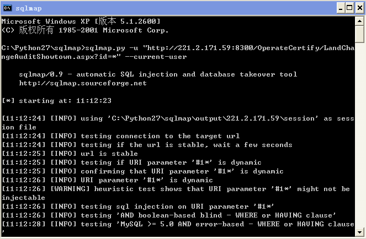366x239 pixels.
Task: Click the 'AND boolean-based blind' testing line
Action: click(x=169, y=215)
